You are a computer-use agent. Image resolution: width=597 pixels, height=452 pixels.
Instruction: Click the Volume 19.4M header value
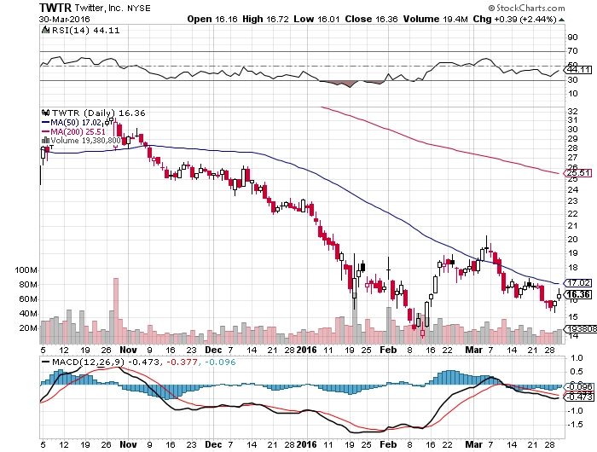point(435,19)
